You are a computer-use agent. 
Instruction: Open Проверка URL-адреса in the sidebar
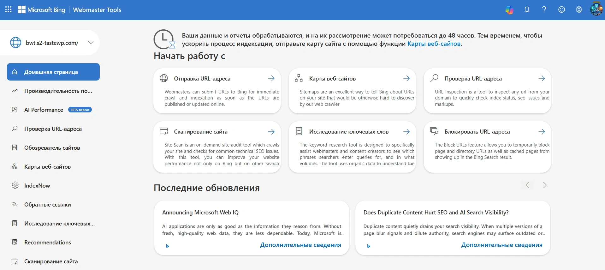coord(53,129)
